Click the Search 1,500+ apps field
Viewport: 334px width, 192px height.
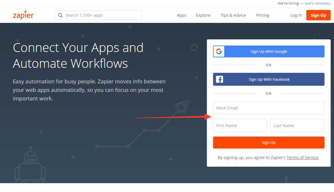[98, 15]
